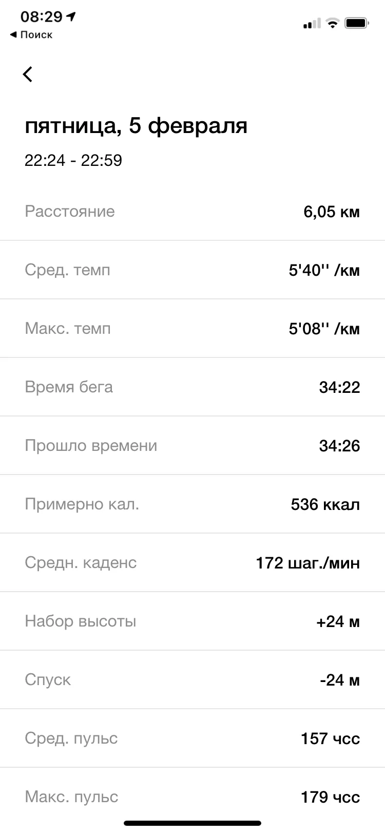Tap the location arrow icon near clock
Viewport: 385px width, 834px height.
(x=71, y=16)
